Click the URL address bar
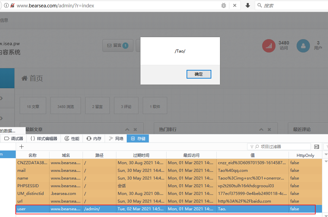 117,5
